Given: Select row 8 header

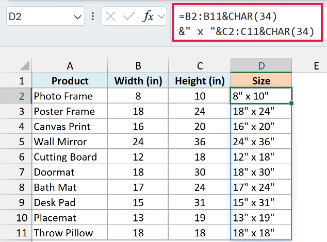Looking at the screenshot, I should tap(16, 187).
